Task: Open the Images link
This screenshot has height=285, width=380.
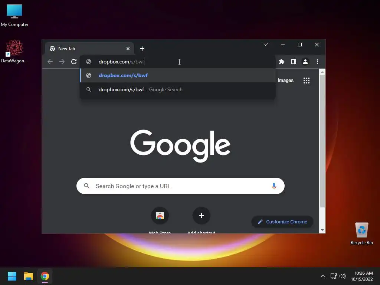Action: [x=285, y=81]
